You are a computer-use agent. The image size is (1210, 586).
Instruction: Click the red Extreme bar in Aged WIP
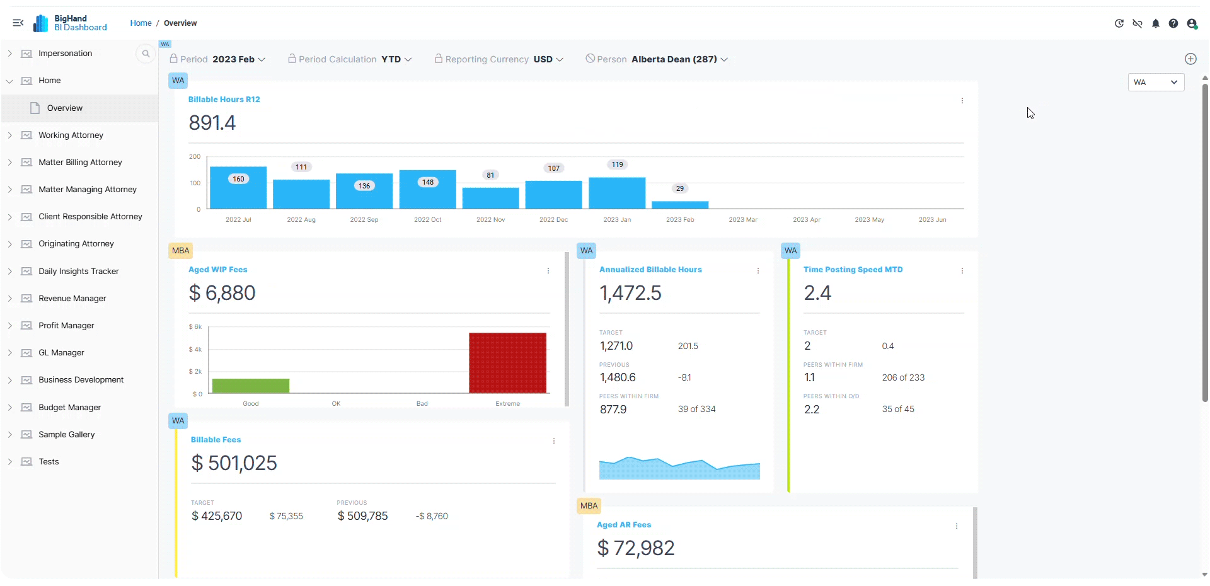(507, 363)
